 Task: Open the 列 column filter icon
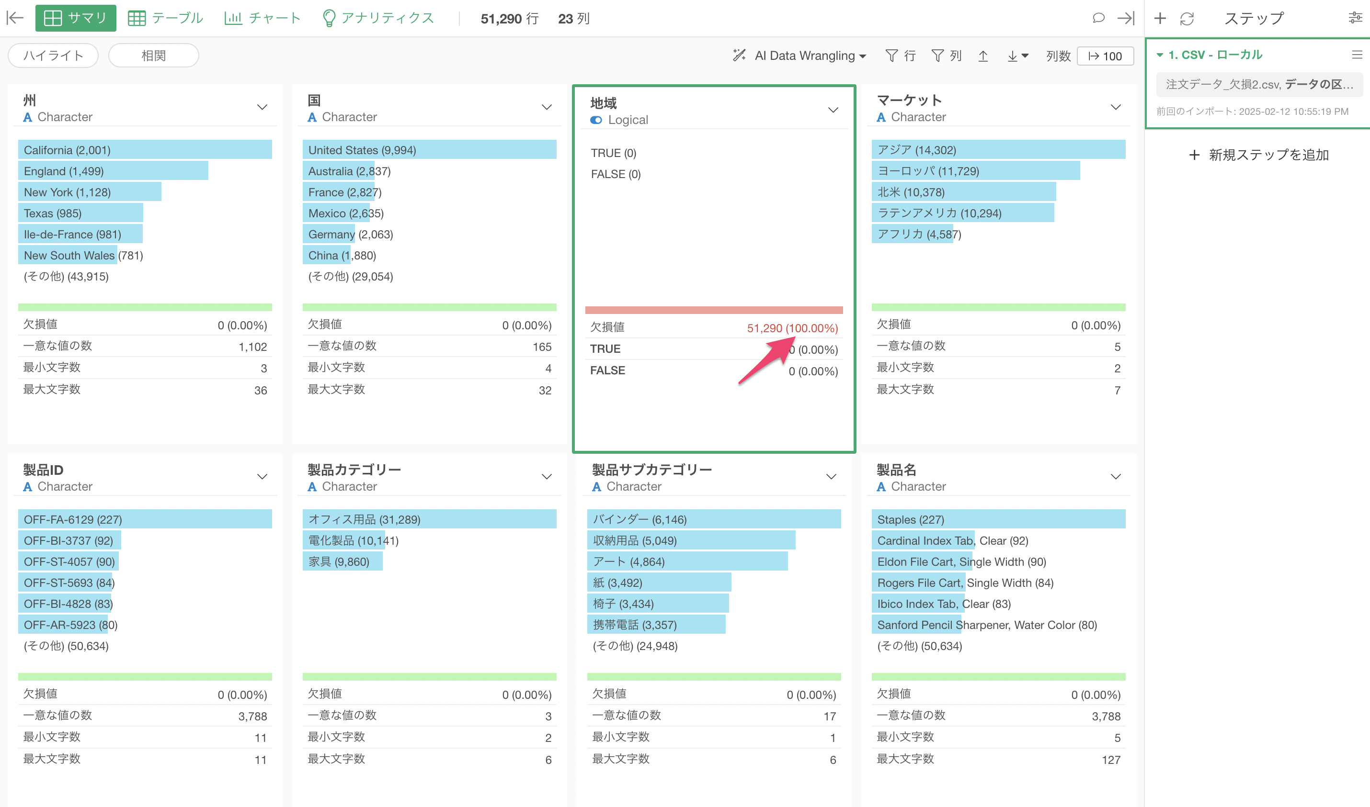pos(946,56)
